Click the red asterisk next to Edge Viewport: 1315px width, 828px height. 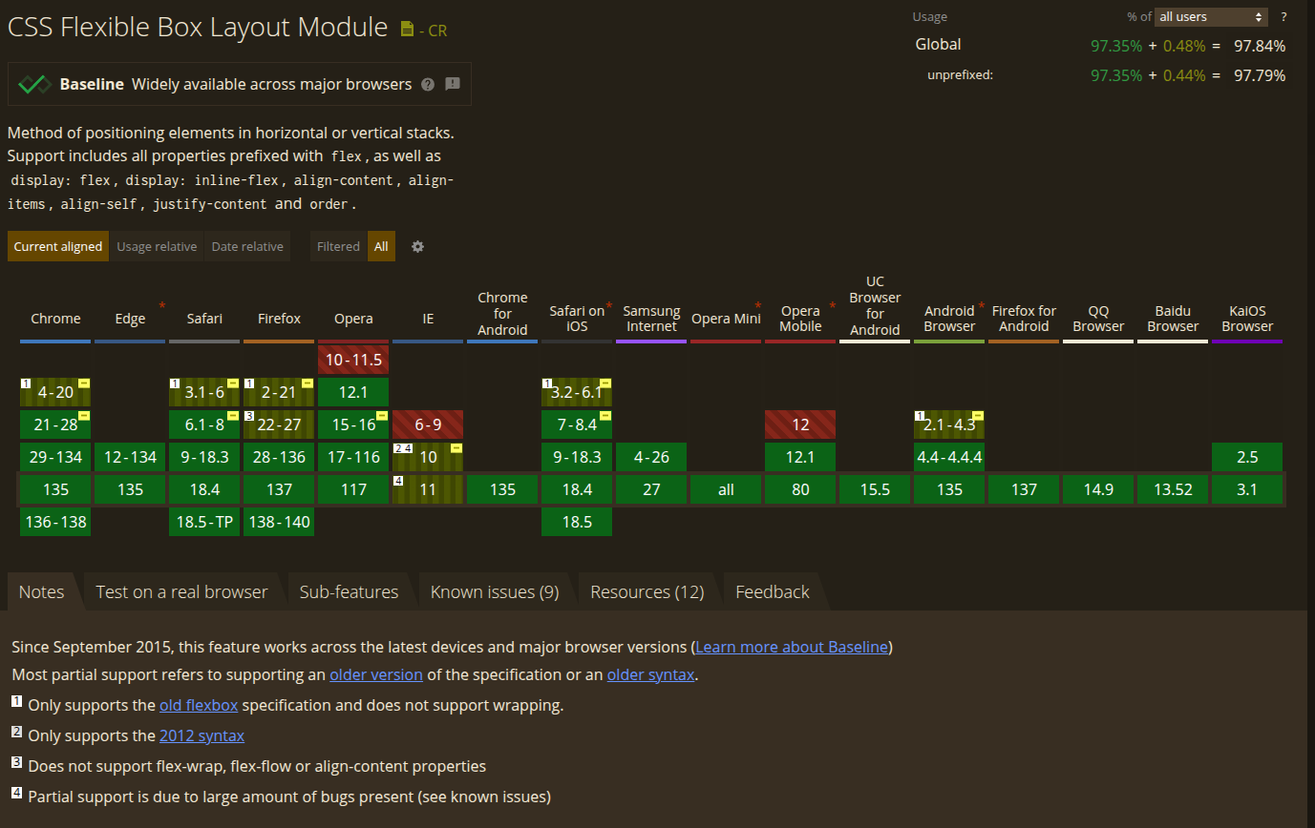[162, 305]
